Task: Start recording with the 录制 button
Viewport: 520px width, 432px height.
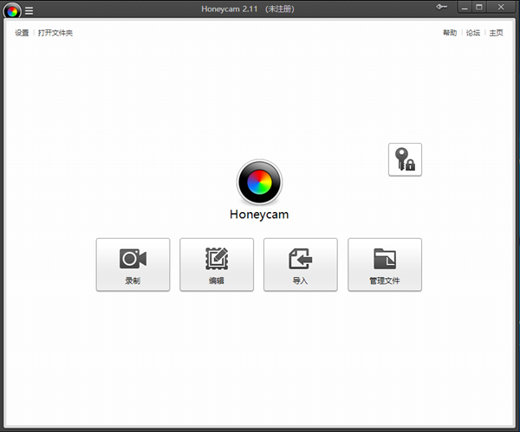Action: [x=133, y=265]
